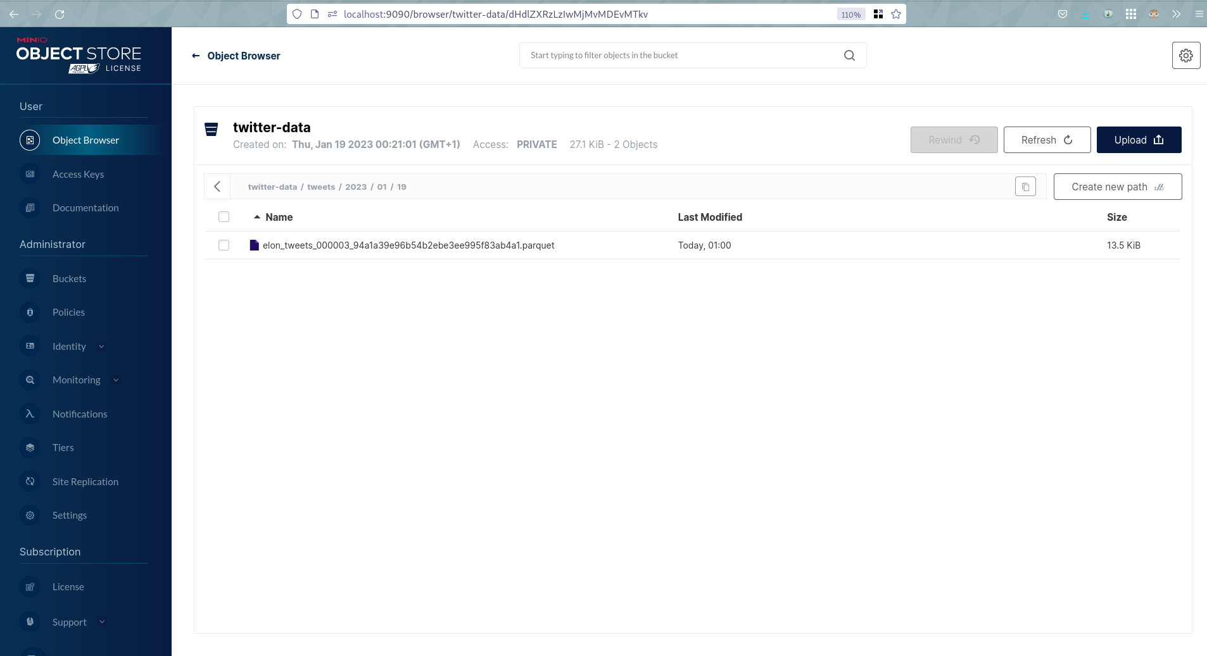Copy the current path icon
This screenshot has height=656, width=1207.
point(1025,187)
